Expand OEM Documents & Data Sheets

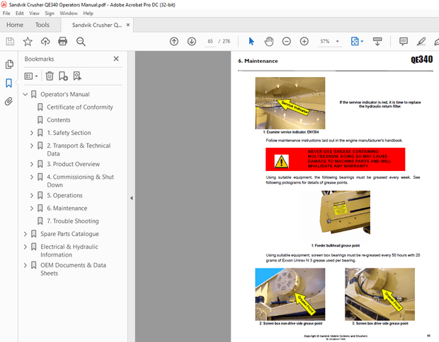click(x=25, y=266)
